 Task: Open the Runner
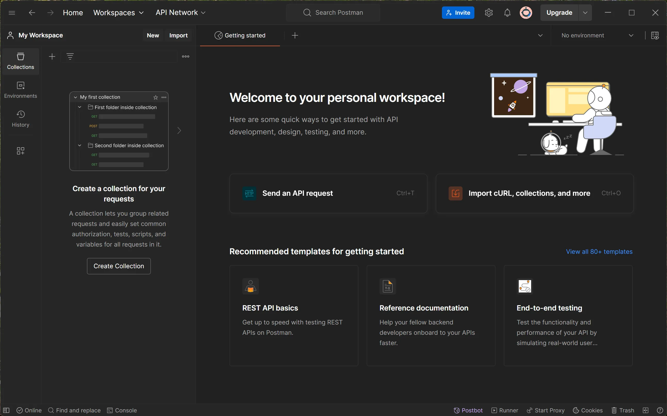[505, 410]
